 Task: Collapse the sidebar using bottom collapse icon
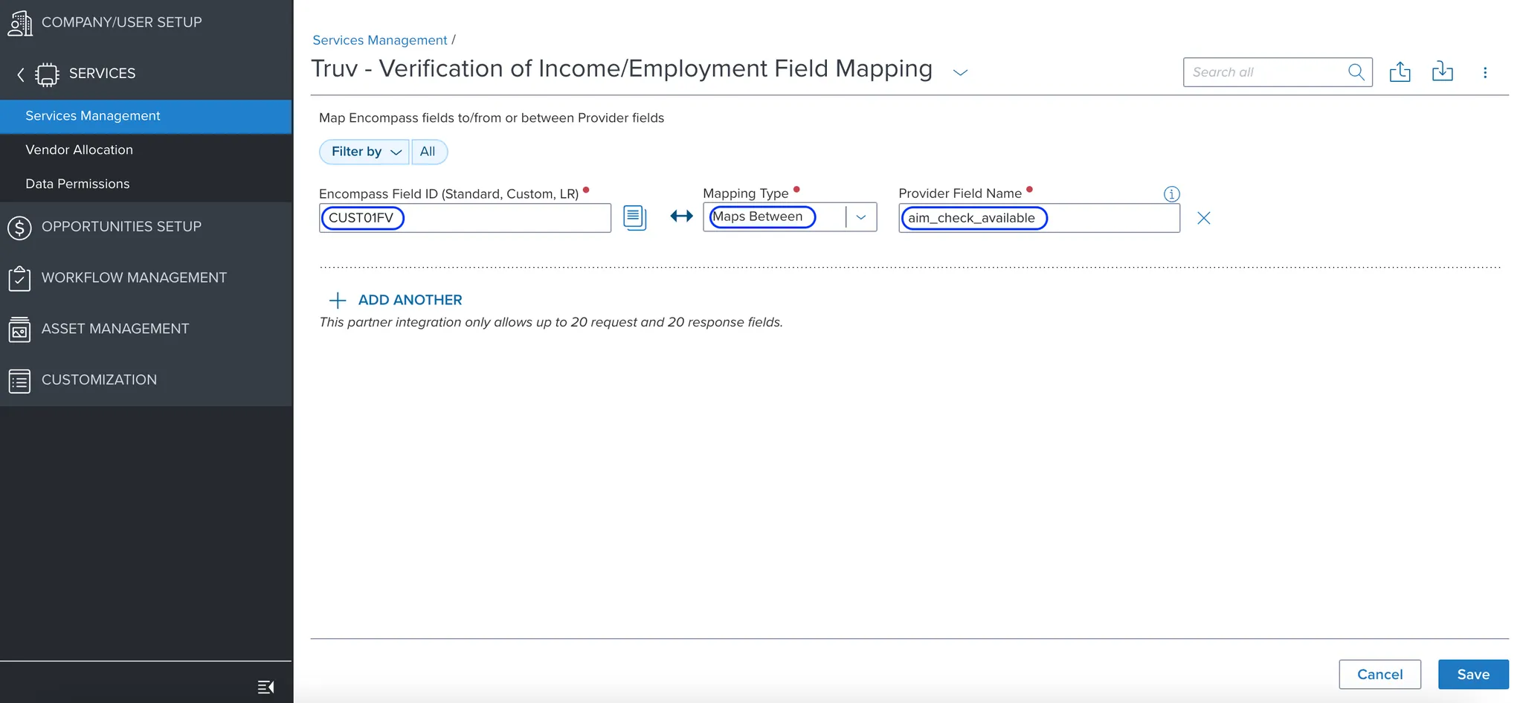pyautogui.click(x=265, y=687)
